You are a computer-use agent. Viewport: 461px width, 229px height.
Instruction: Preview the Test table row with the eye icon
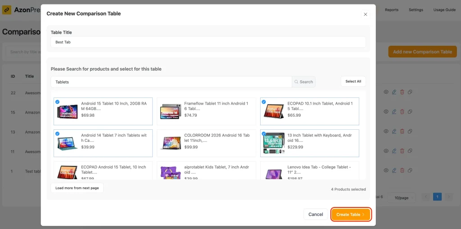[386, 170]
